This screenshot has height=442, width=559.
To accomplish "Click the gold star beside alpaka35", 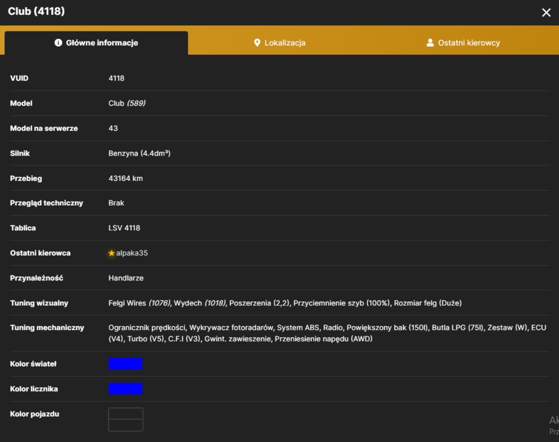I will pos(111,253).
